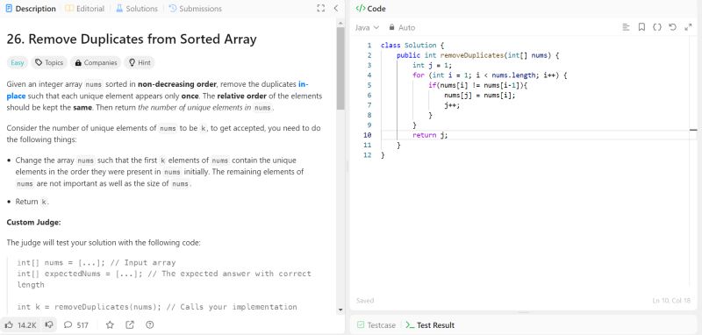Open the Solutions tab

click(x=137, y=9)
